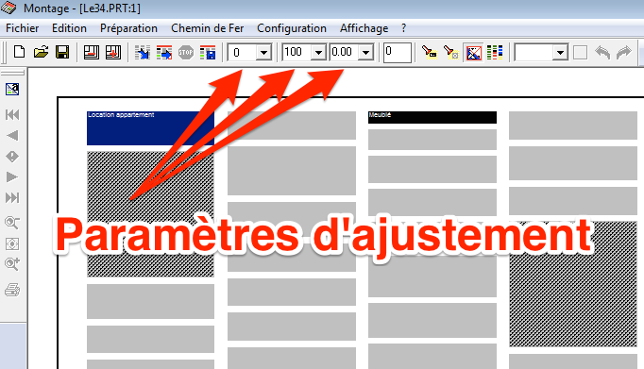This screenshot has height=369, width=644.
Task: Click the numeric input field showing 0
Action: (x=398, y=53)
